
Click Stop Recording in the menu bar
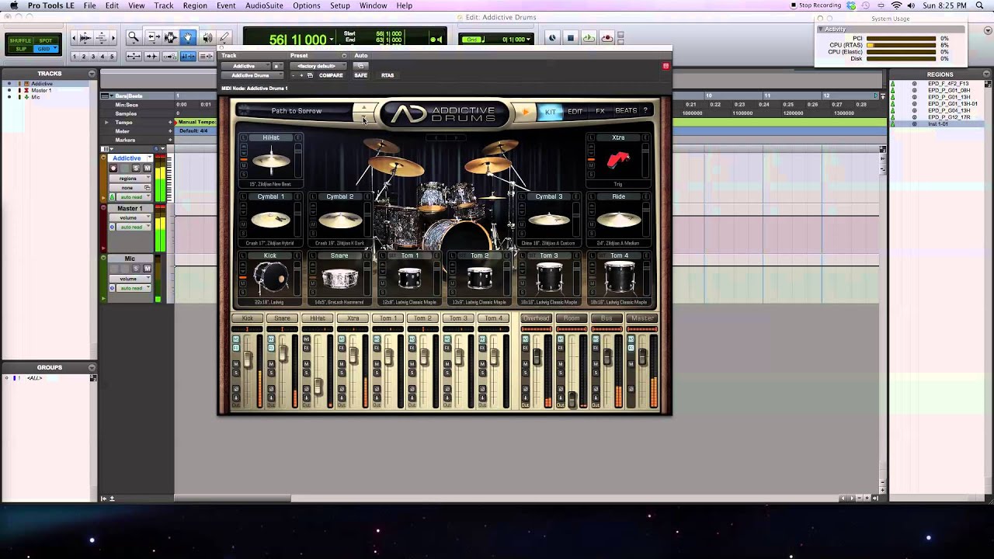[x=815, y=5]
